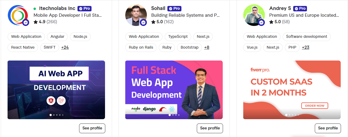Select the Angular skill tag
This screenshot has height=137, width=348.
(57, 36)
